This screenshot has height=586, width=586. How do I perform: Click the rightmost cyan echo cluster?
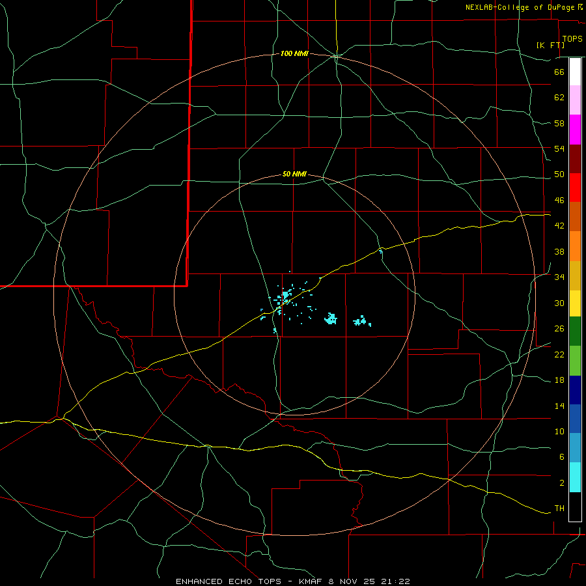pyautogui.click(x=362, y=321)
